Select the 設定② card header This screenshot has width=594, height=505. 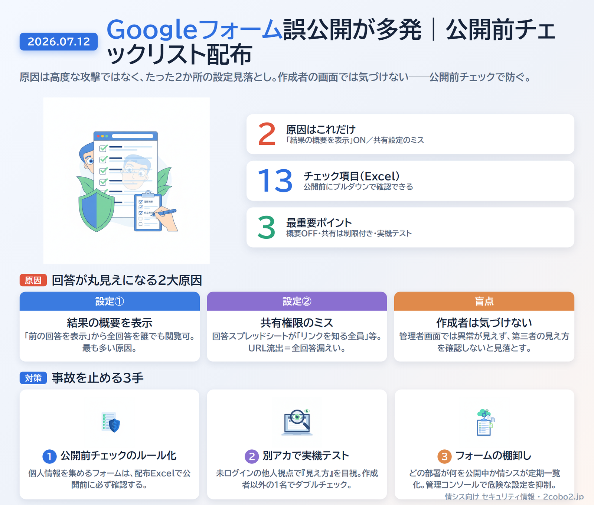297,301
